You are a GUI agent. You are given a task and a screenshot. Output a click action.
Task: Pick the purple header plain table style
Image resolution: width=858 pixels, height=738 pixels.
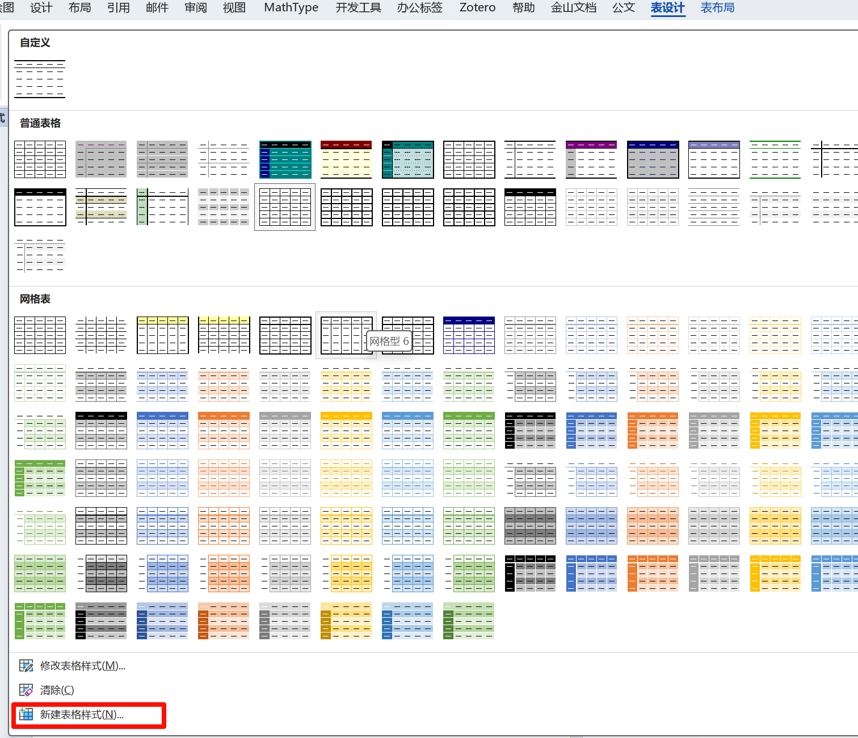(591, 159)
